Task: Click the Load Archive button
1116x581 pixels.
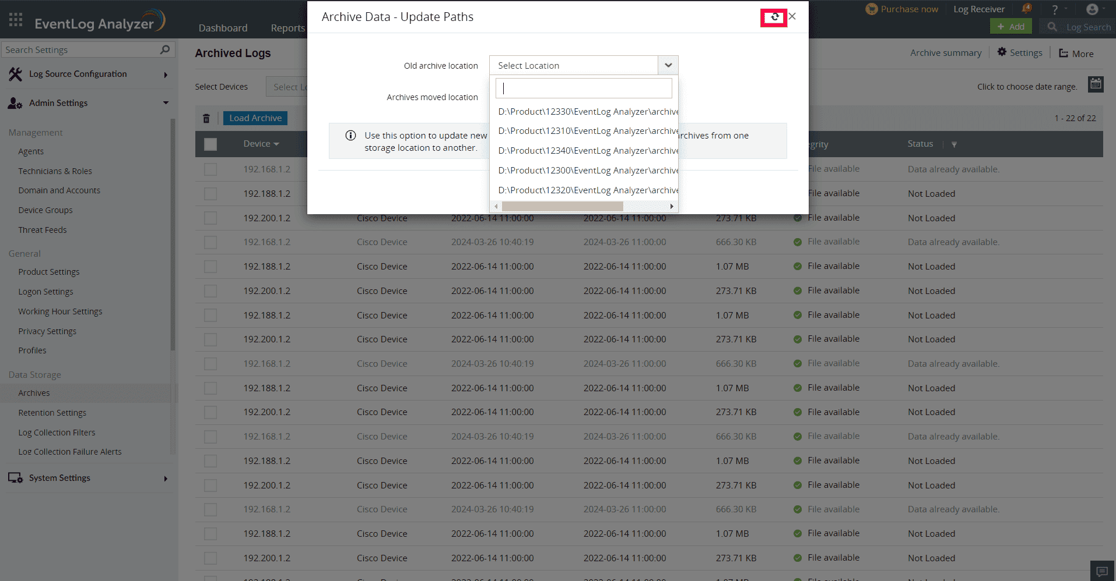Action: click(255, 118)
